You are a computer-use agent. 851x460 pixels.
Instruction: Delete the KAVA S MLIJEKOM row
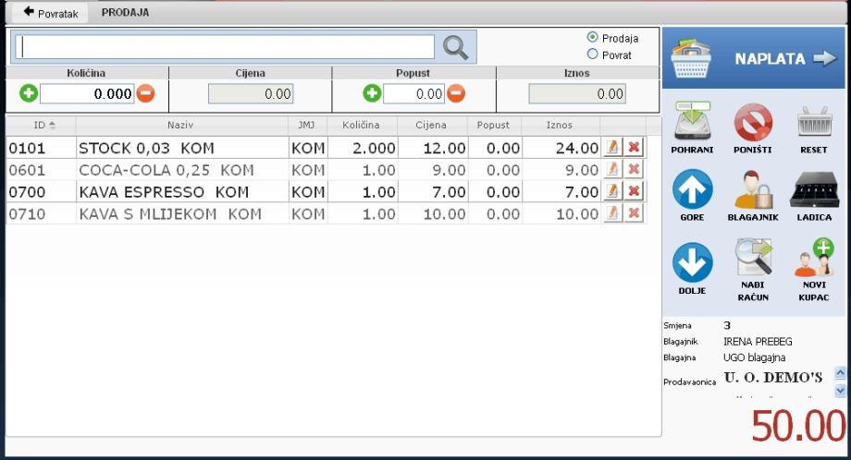tap(634, 213)
